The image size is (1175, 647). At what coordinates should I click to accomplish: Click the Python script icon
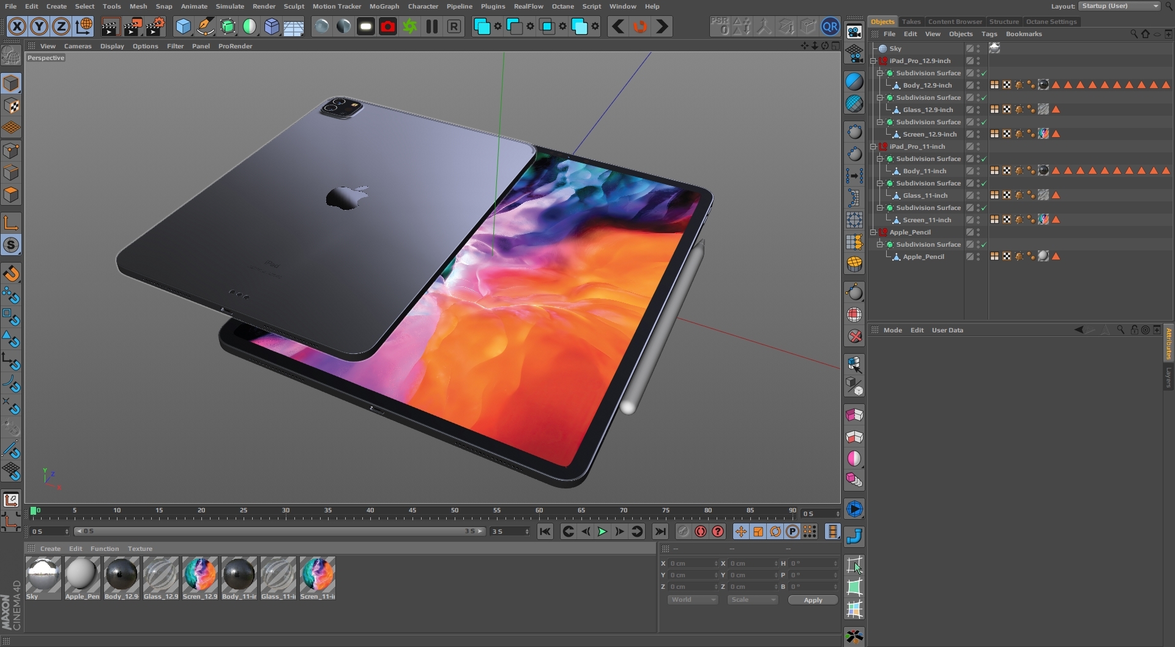click(x=854, y=536)
